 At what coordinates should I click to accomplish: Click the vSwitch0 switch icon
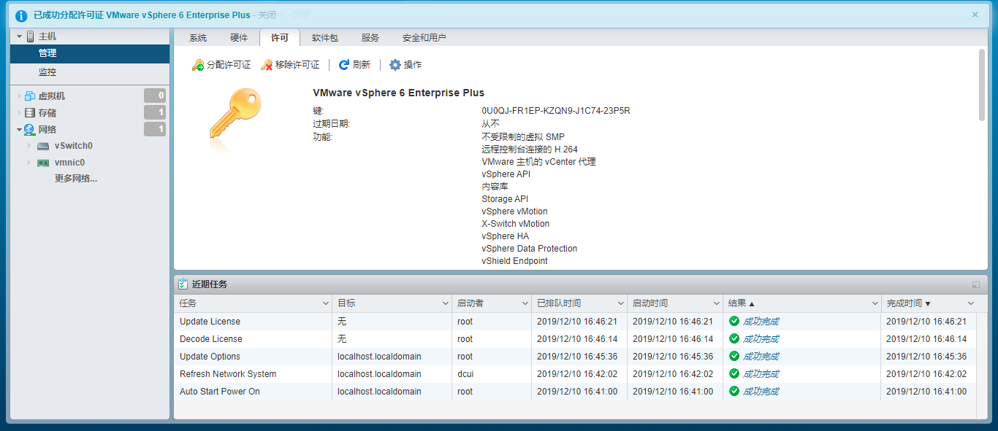[43, 146]
